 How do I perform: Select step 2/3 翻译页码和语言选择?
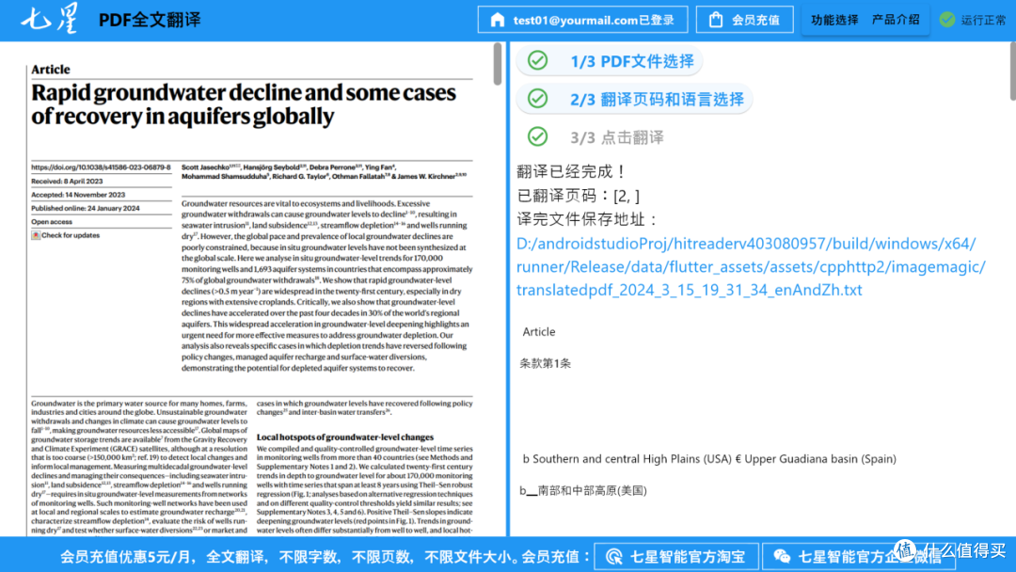pos(634,99)
